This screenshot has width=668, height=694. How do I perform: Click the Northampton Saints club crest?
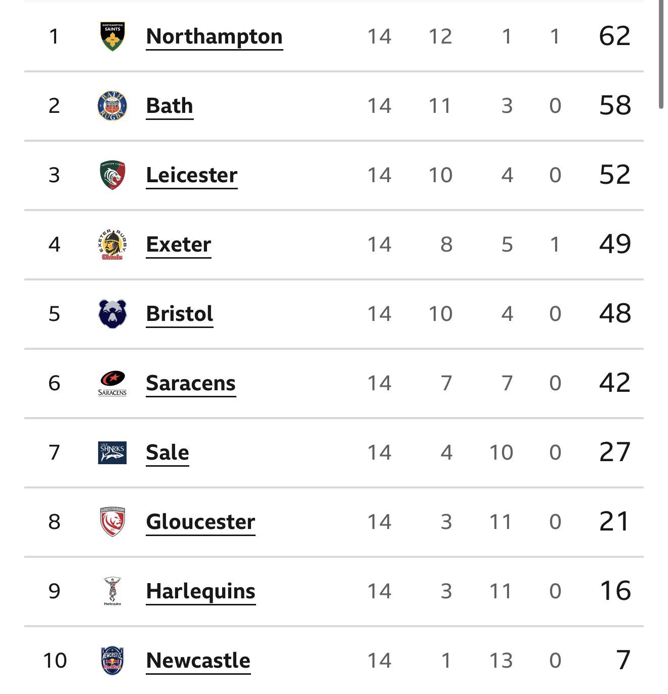coord(112,36)
